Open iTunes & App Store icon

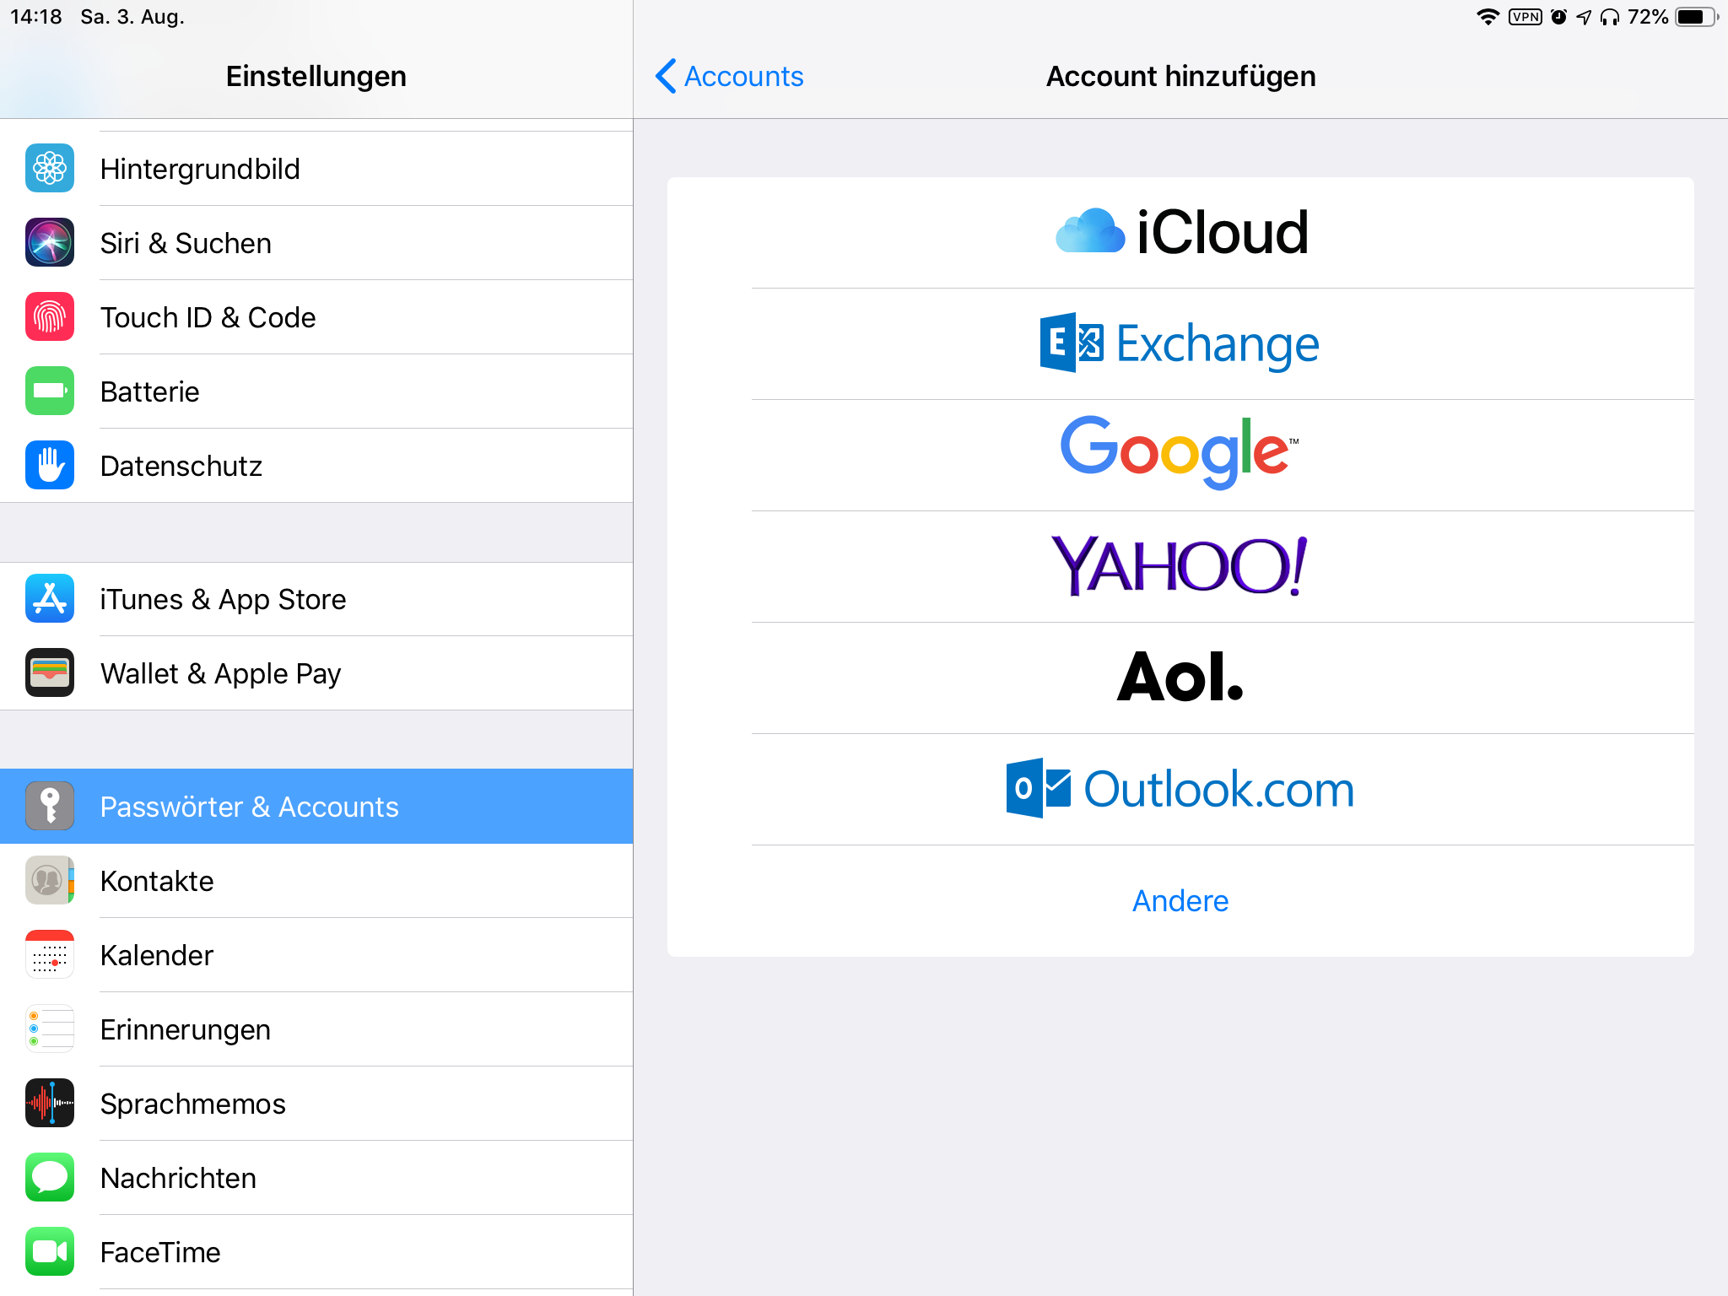(50, 599)
